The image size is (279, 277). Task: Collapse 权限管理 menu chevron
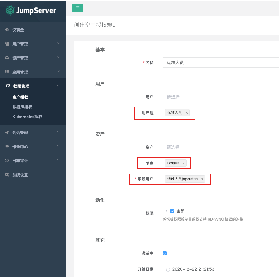click(x=58, y=86)
